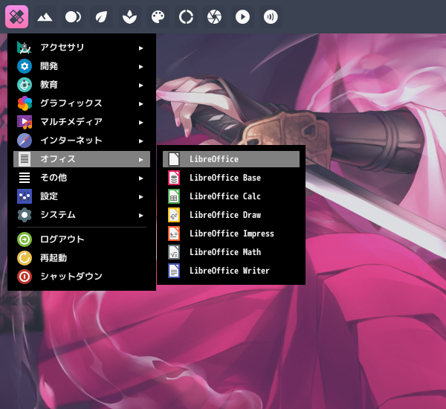Click the 開発 gear icon
Image resolution: width=446 pixels, height=409 pixels.
tap(25, 66)
